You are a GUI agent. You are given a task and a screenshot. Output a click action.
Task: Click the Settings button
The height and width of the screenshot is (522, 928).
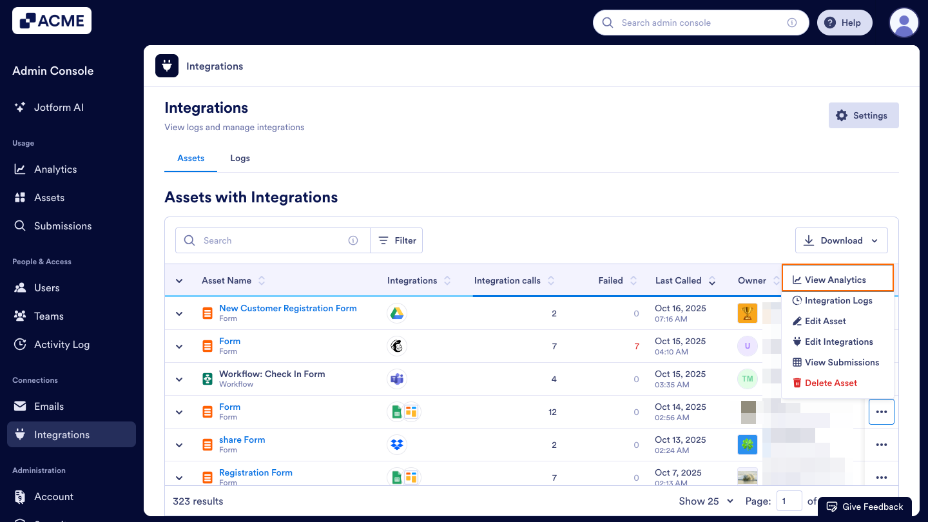pyautogui.click(x=864, y=115)
